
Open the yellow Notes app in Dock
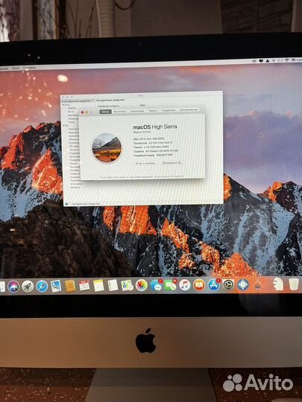[98, 286]
